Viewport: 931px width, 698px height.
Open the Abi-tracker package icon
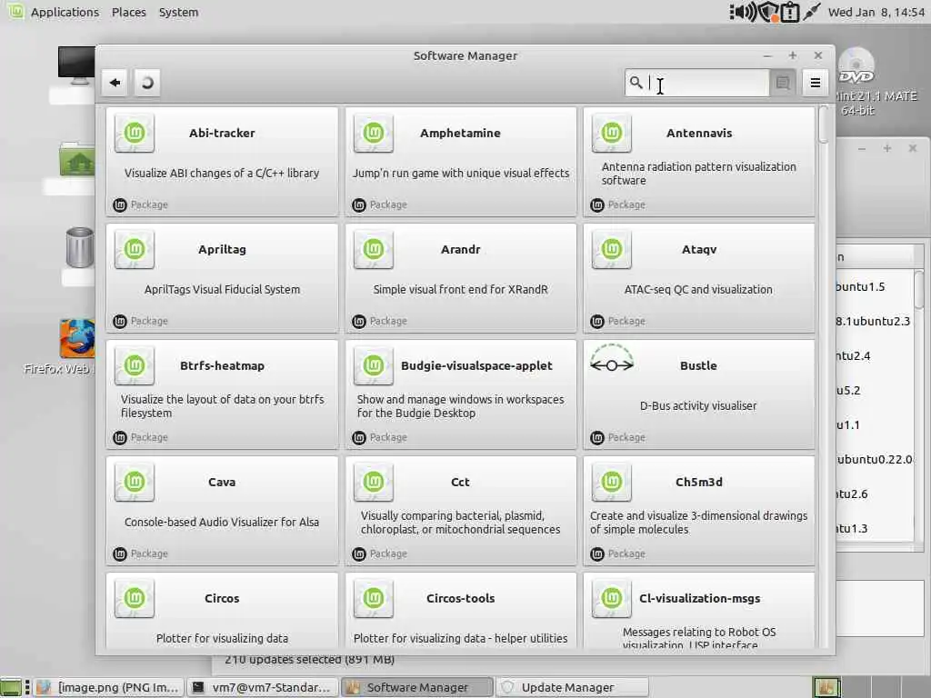tap(135, 133)
